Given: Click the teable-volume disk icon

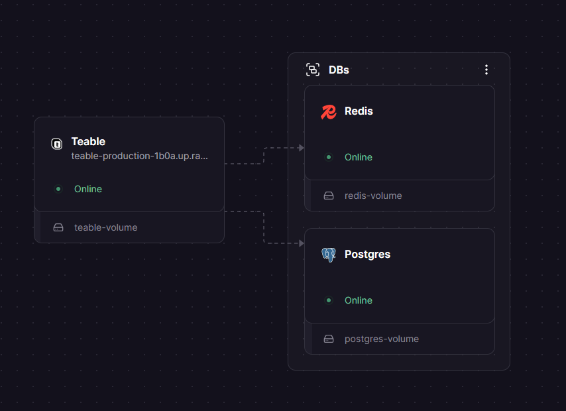Looking at the screenshot, I should 58,227.
